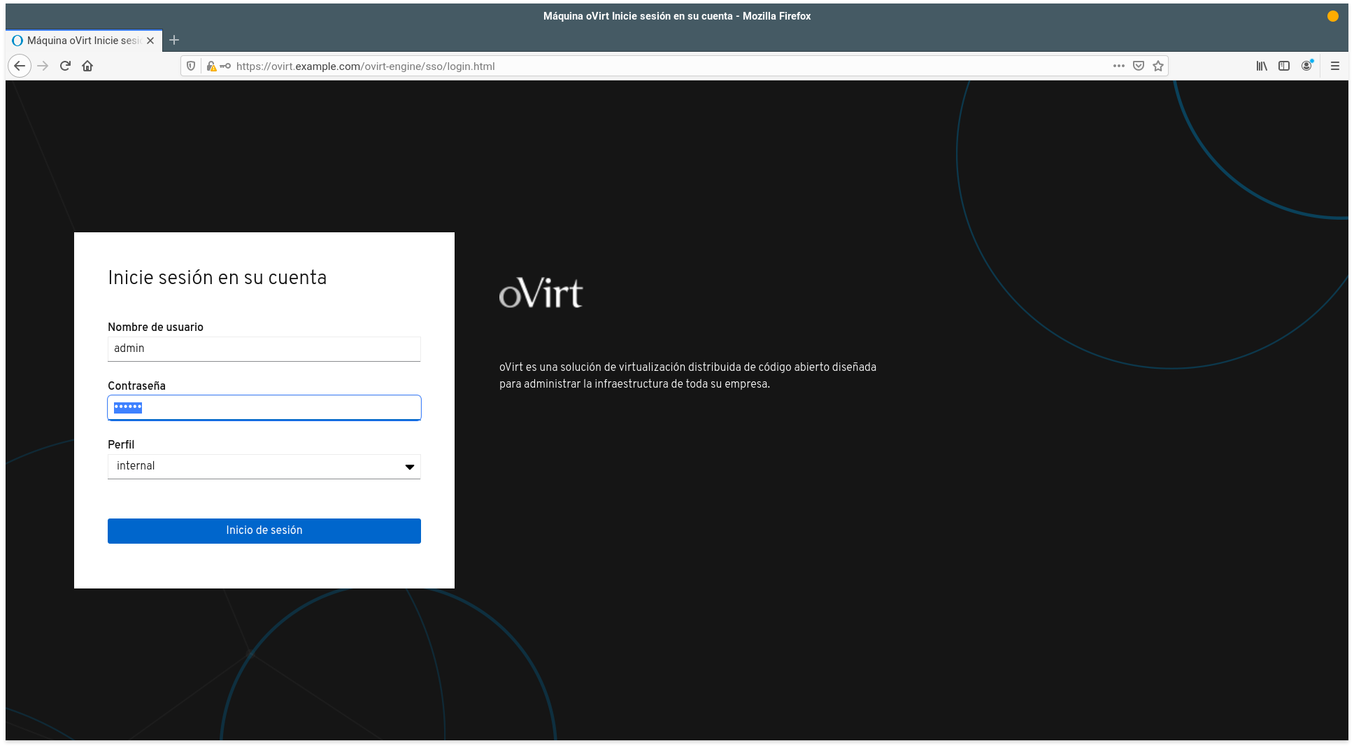Open the Firefox account icon
The height and width of the screenshot is (748, 1354).
click(1307, 66)
